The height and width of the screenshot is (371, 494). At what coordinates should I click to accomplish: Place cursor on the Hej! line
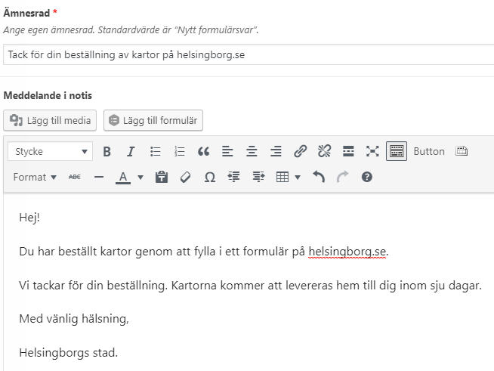click(x=29, y=218)
